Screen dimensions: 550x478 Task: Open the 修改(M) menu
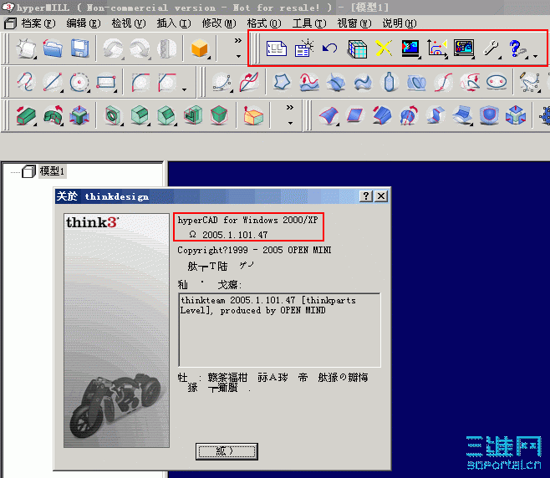click(219, 23)
